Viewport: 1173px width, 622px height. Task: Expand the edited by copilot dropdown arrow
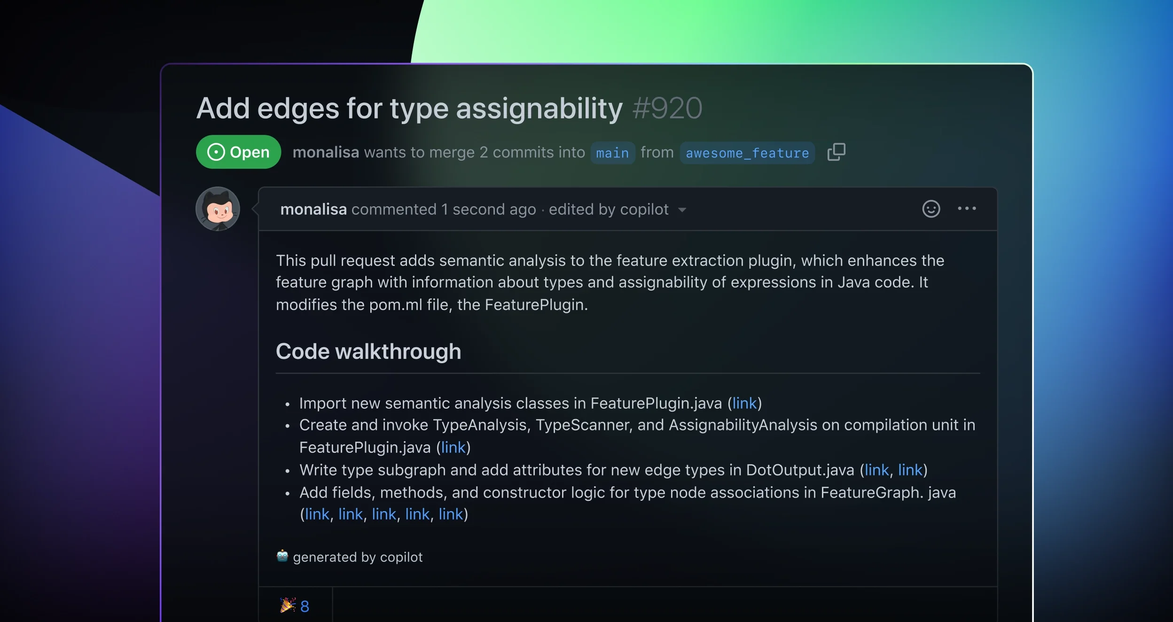click(x=682, y=210)
